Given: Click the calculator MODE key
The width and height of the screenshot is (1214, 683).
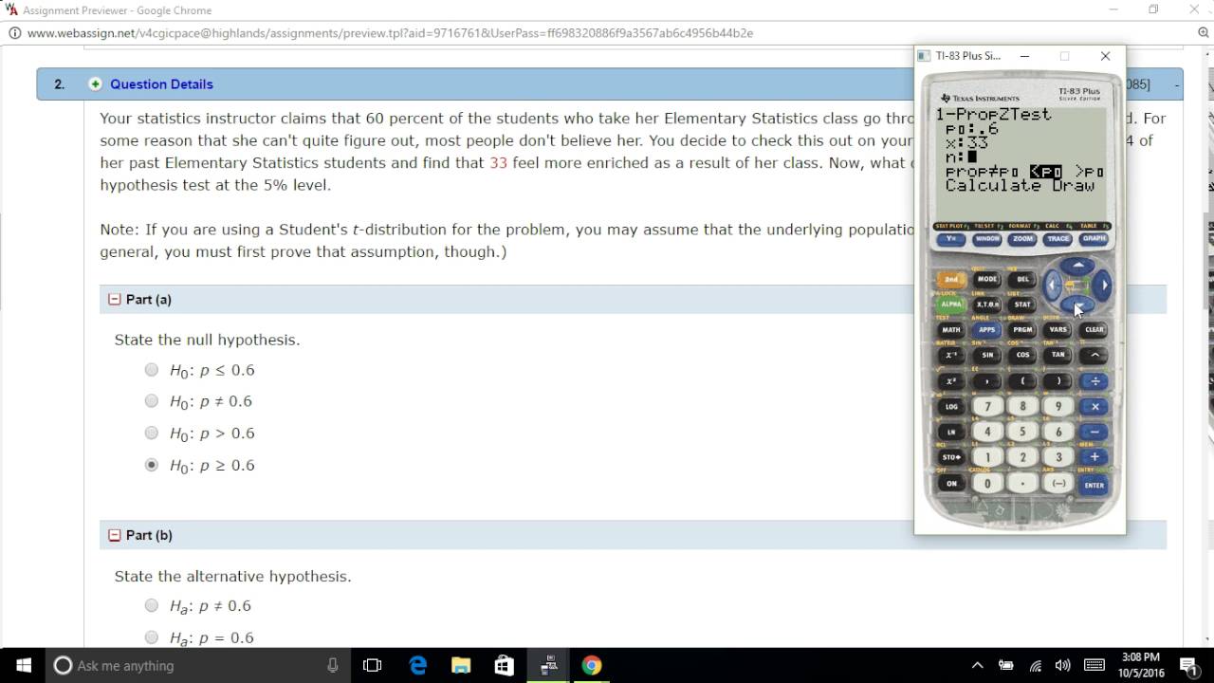Looking at the screenshot, I should [987, 279].
